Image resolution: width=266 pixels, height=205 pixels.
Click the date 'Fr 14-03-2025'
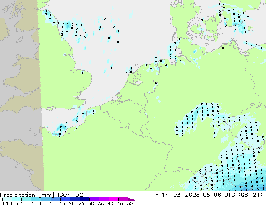(x=176, y=195)
